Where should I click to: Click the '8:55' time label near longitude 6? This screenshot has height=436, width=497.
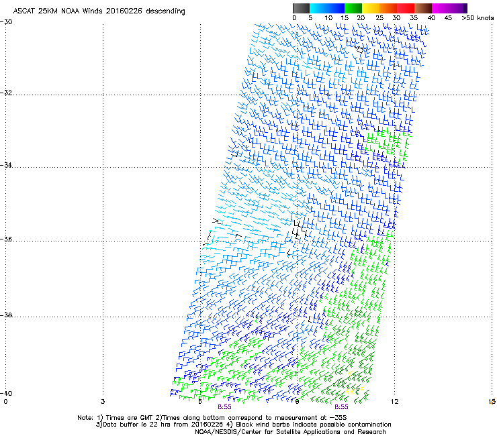click(x=224, y=407)
